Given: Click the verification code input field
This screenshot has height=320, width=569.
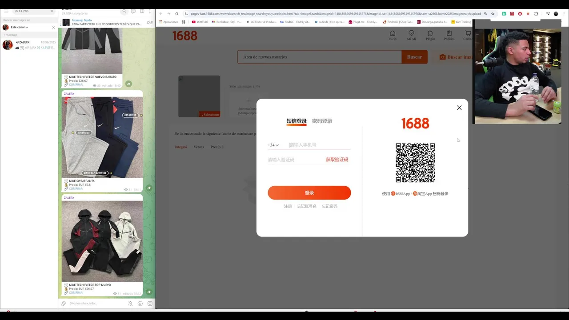Looking at the screenshot, I should pos(295,160).
